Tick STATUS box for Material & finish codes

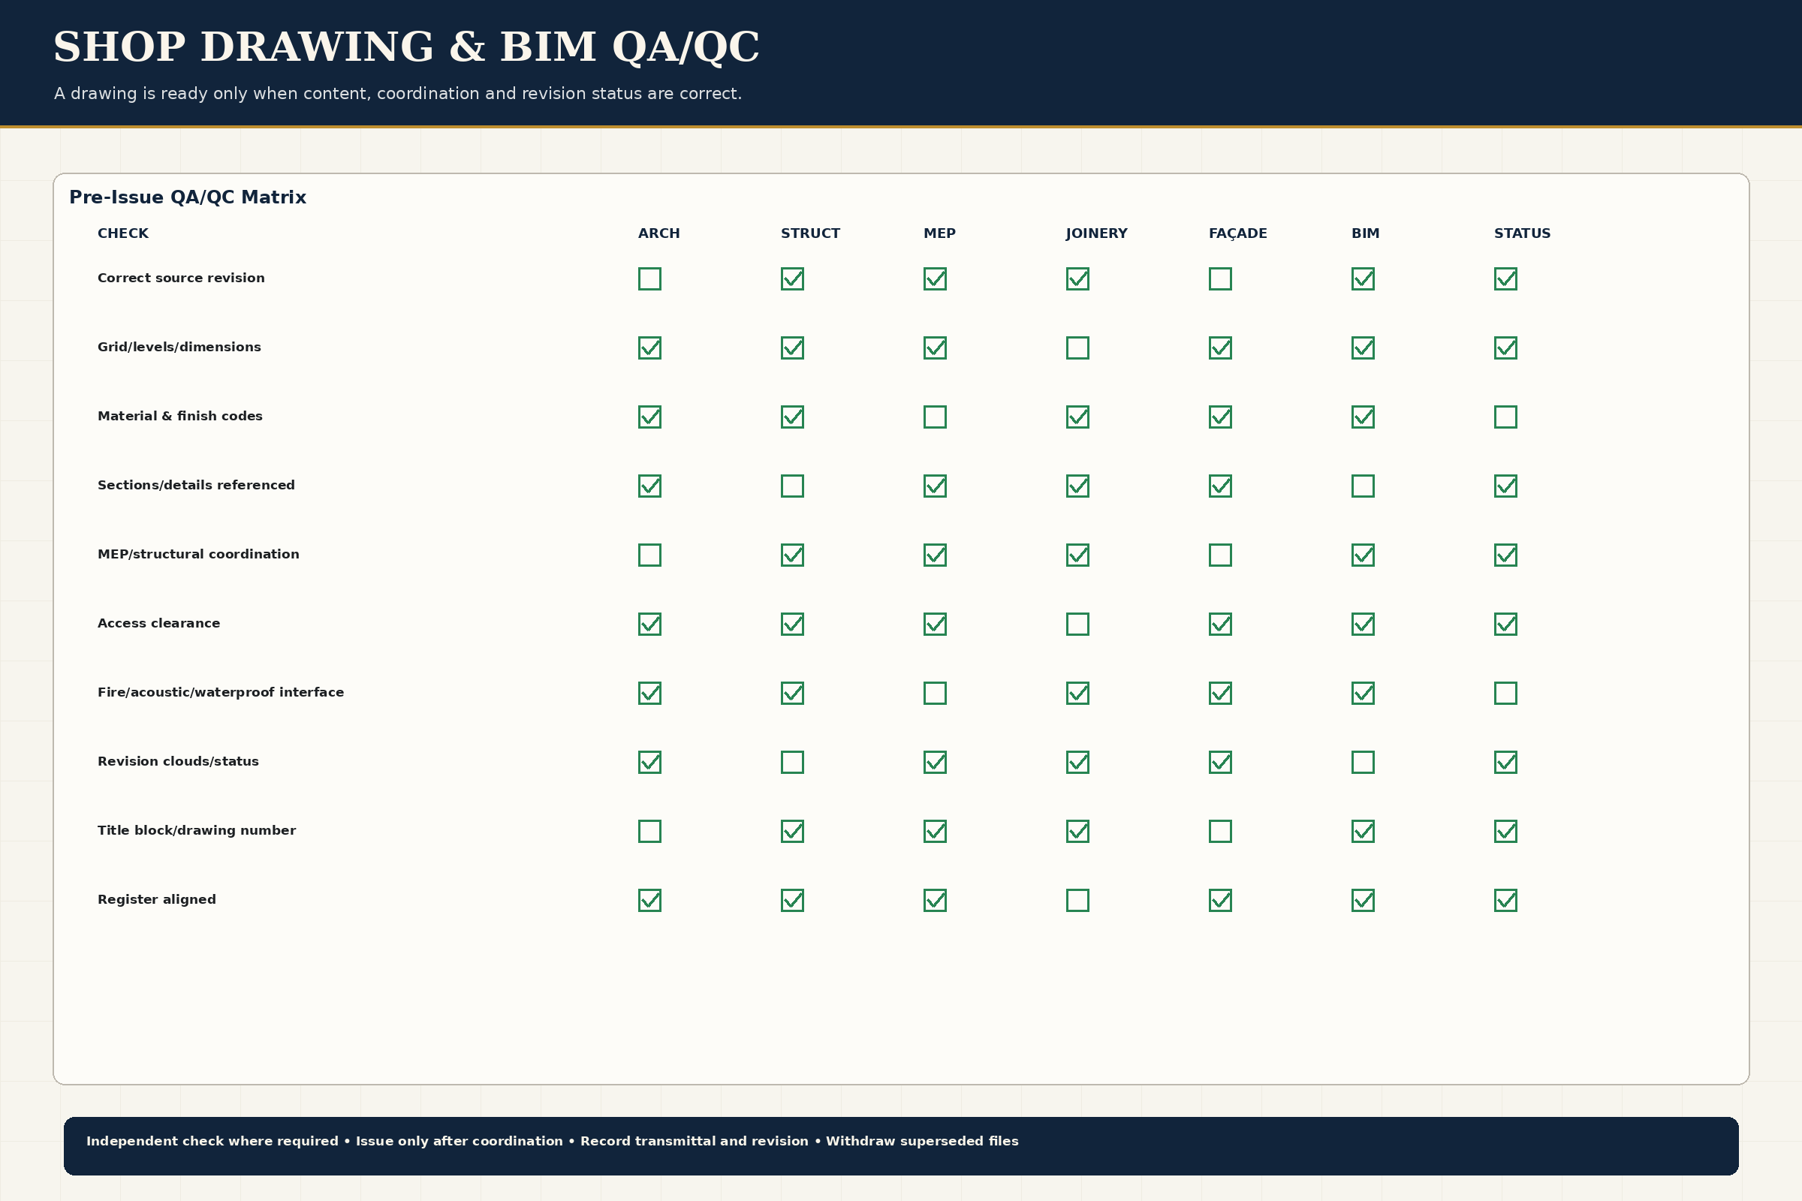click(1505, 417)
